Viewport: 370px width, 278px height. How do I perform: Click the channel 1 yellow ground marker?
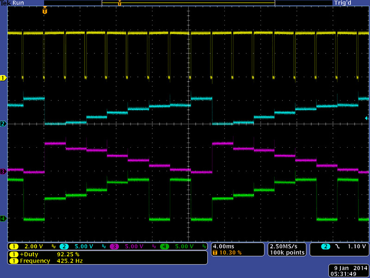[x=3, y=78]
